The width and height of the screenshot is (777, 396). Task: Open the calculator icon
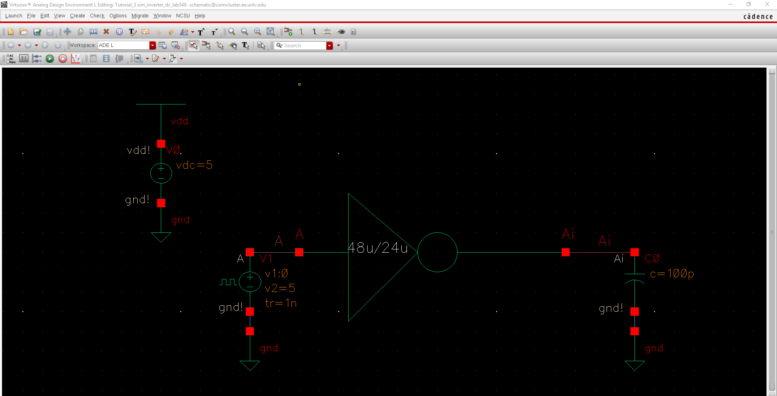click(94, 59)
